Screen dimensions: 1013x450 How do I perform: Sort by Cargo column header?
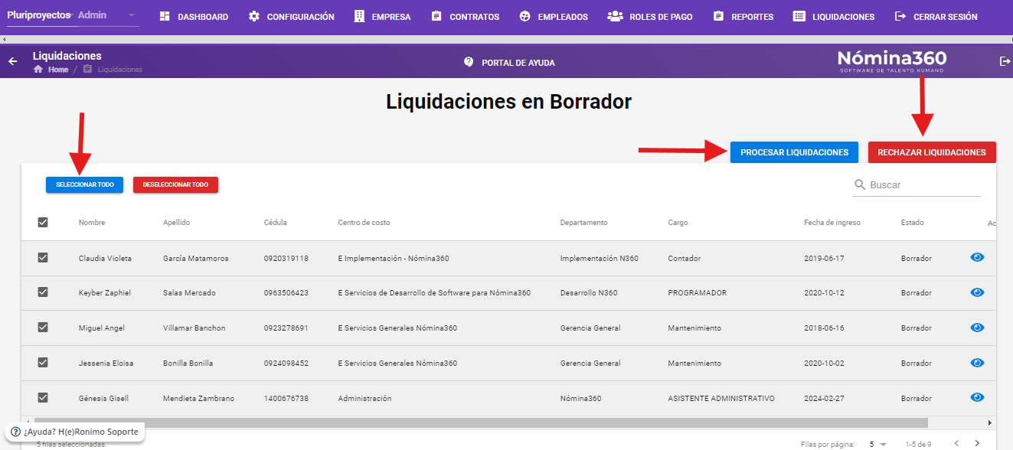(678, 223)
